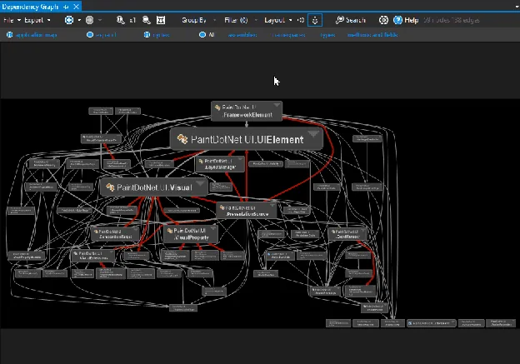Open the Layout dropdown

click(x=278, y=20)
